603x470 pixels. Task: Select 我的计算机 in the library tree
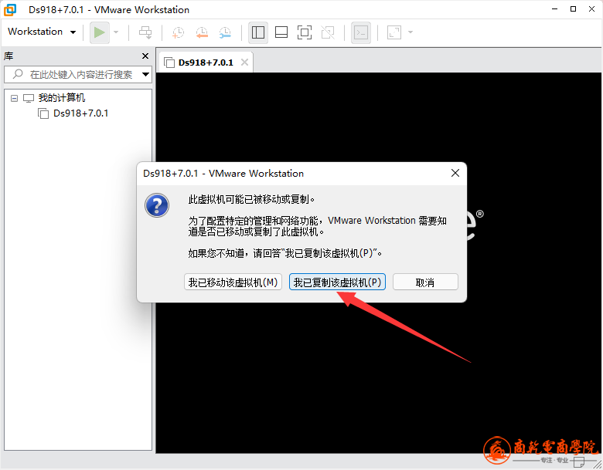62,98
